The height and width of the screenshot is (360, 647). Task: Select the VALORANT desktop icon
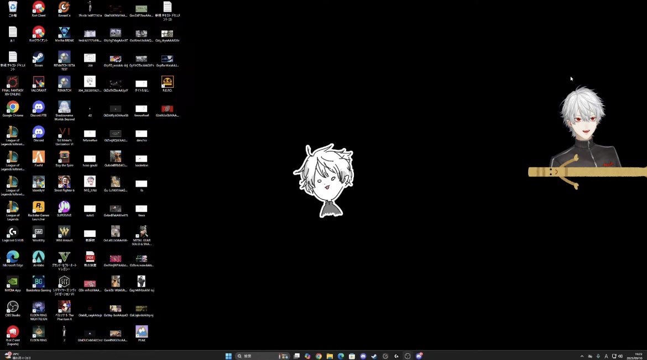38,84
